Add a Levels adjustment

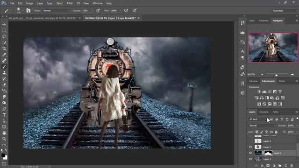point(264,91)
